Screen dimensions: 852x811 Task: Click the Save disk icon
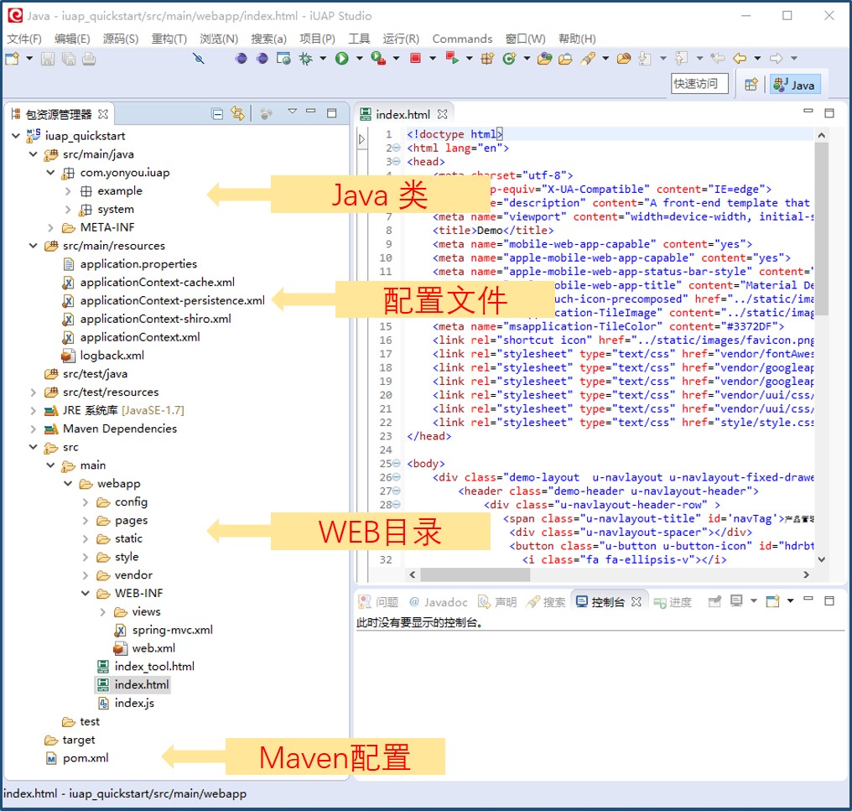coord(48,59)
